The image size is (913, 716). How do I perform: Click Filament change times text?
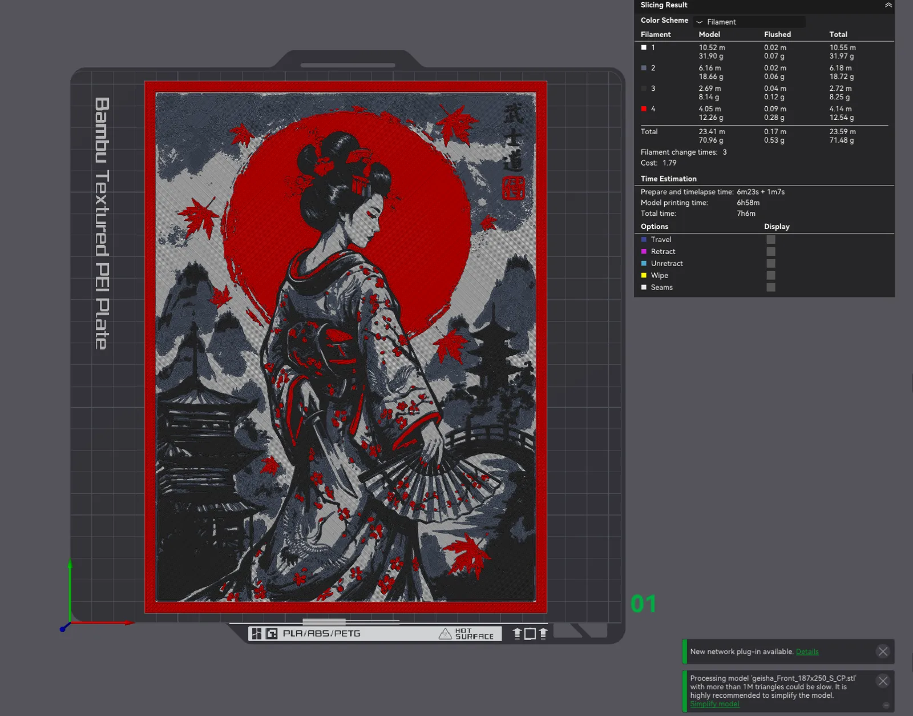(684, 152)
